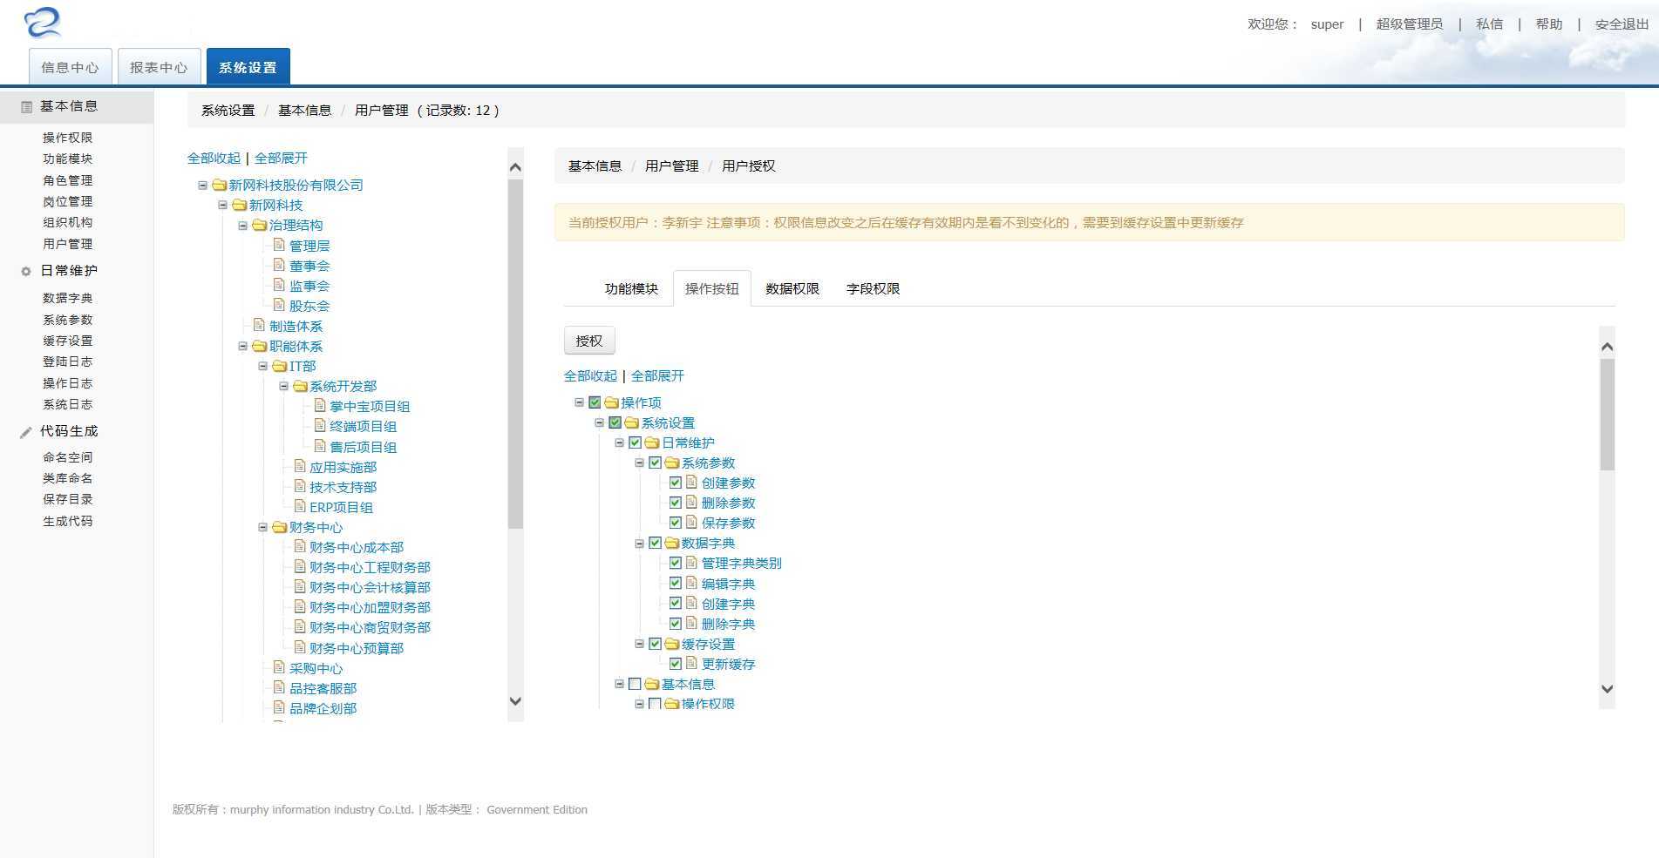Click the folder icon of 系统开发部
This screenshot has width=1659, height=858.
point(300,386)
